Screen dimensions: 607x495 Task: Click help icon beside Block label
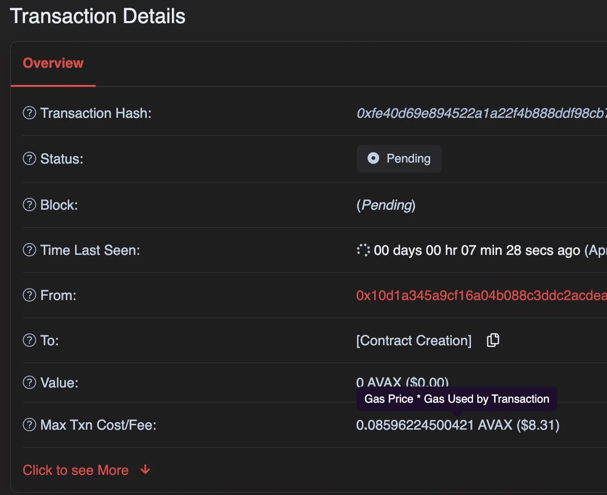point(29,204)
